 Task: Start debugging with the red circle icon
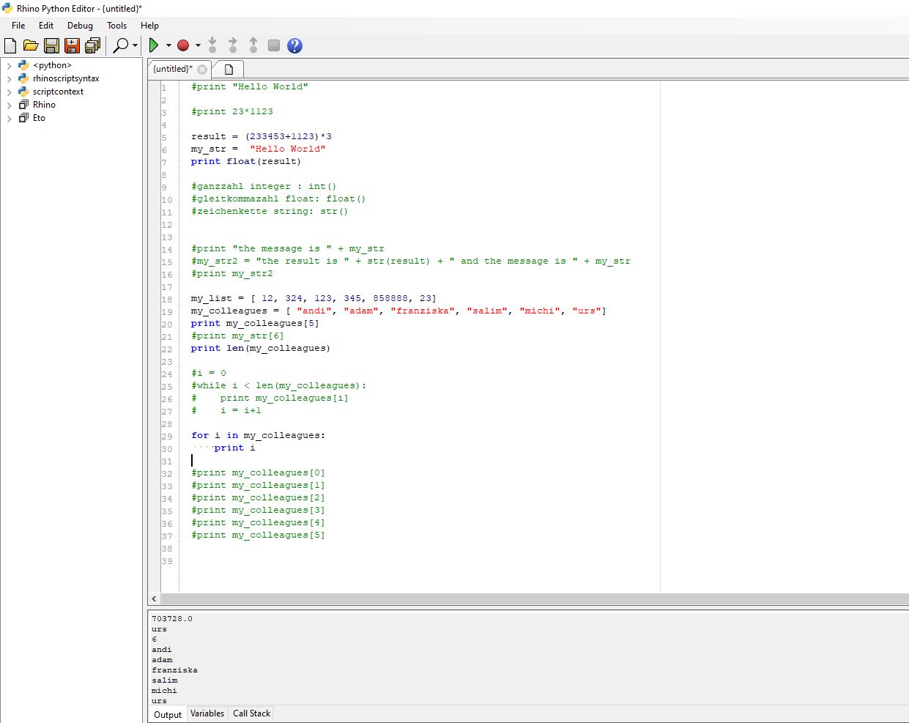point(185,45)
